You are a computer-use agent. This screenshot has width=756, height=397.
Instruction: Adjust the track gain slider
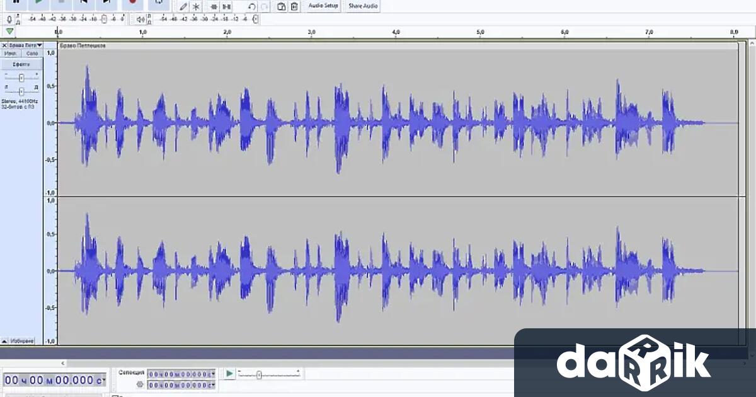[x=21, y=78]
